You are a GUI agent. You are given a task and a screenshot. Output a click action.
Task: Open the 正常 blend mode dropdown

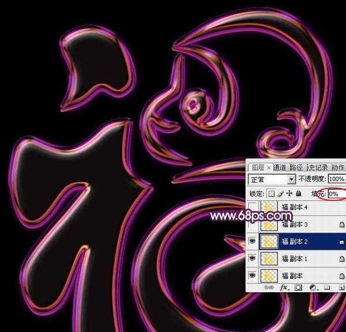[272, 180]
